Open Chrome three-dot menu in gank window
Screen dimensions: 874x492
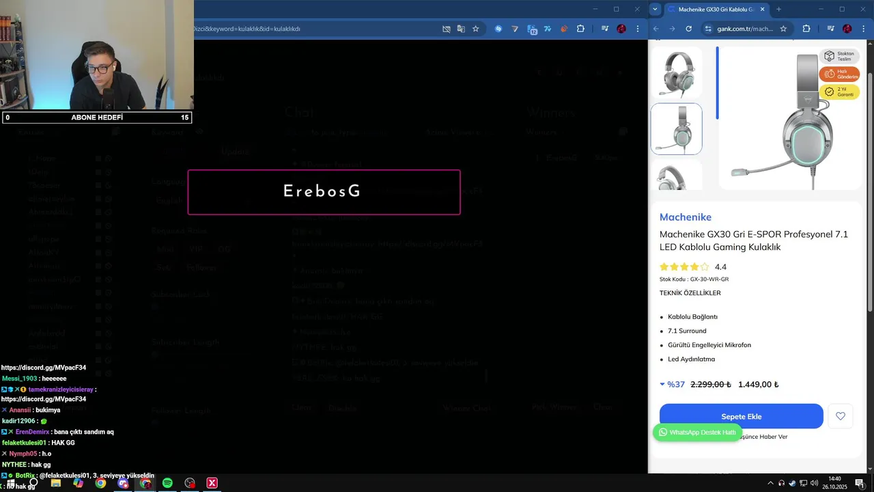click(863, 29)
